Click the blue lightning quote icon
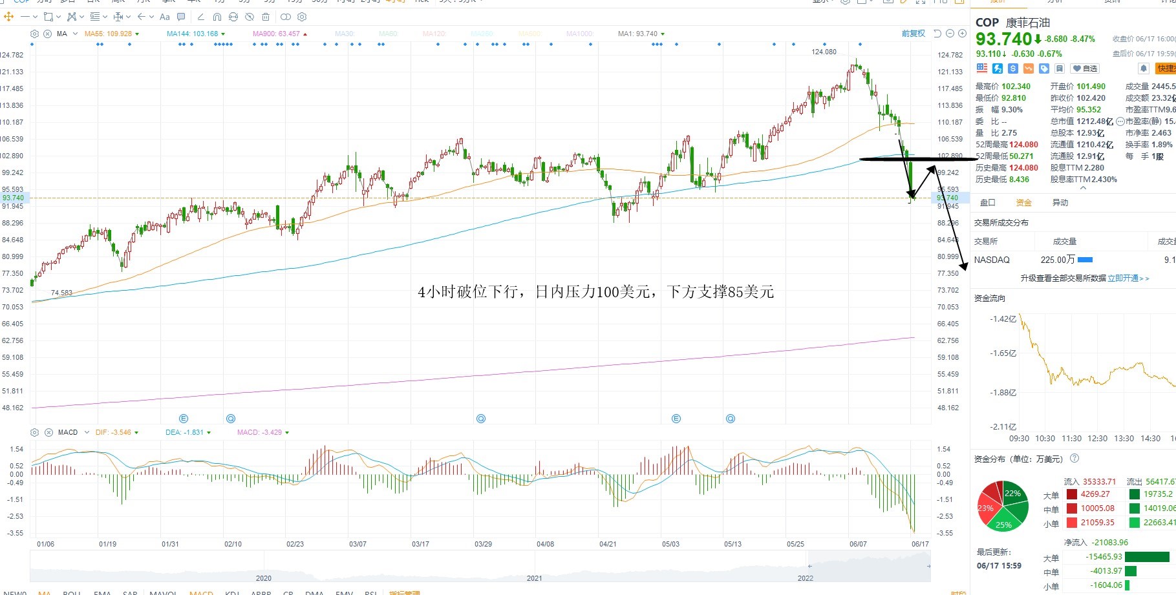 pyautogui.click(x=998, y=68)
